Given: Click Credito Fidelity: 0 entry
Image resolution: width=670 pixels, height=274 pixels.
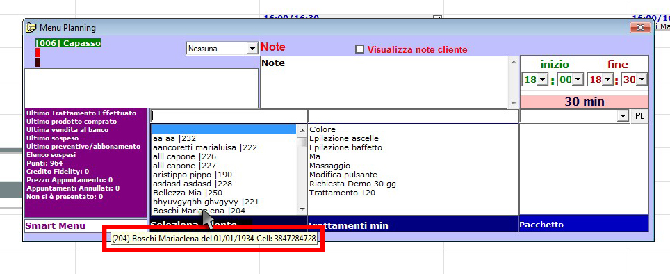Looking at the screenshot, I should [58, 171].
